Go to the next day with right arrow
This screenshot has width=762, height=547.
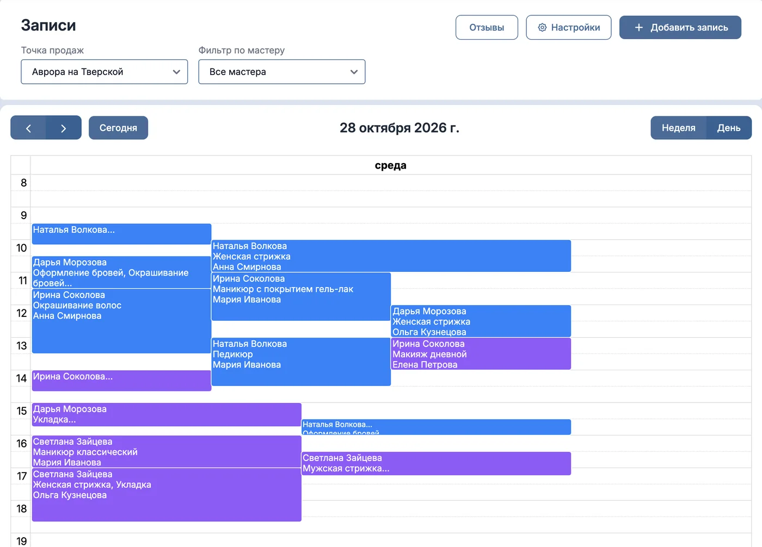64,128
